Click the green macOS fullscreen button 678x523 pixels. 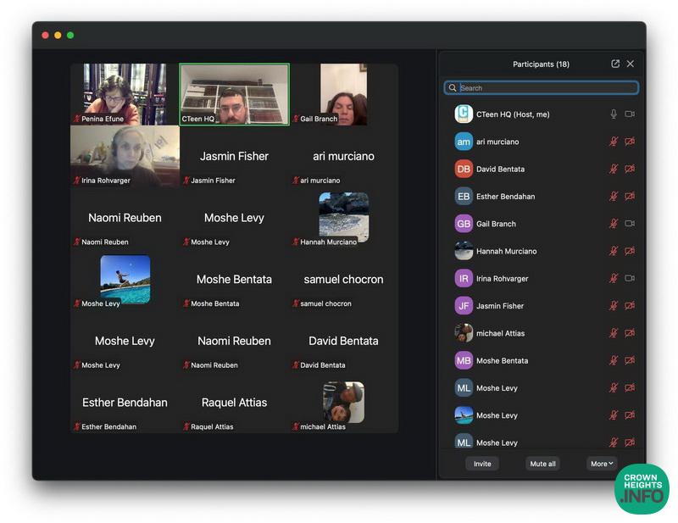[70, 36]
